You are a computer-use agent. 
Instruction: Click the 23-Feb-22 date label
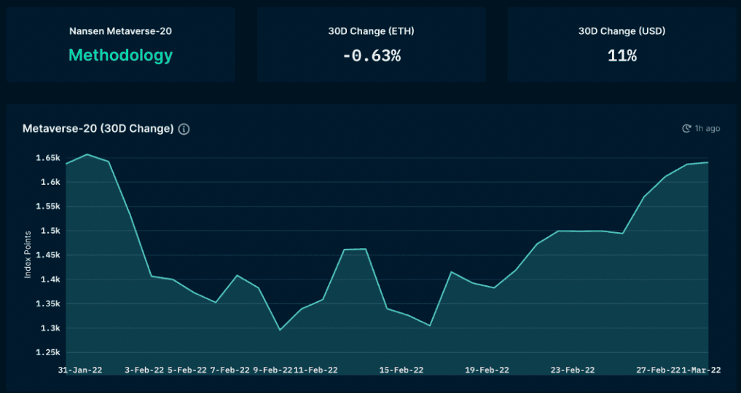pyautogui.click(x=573, y=370)
